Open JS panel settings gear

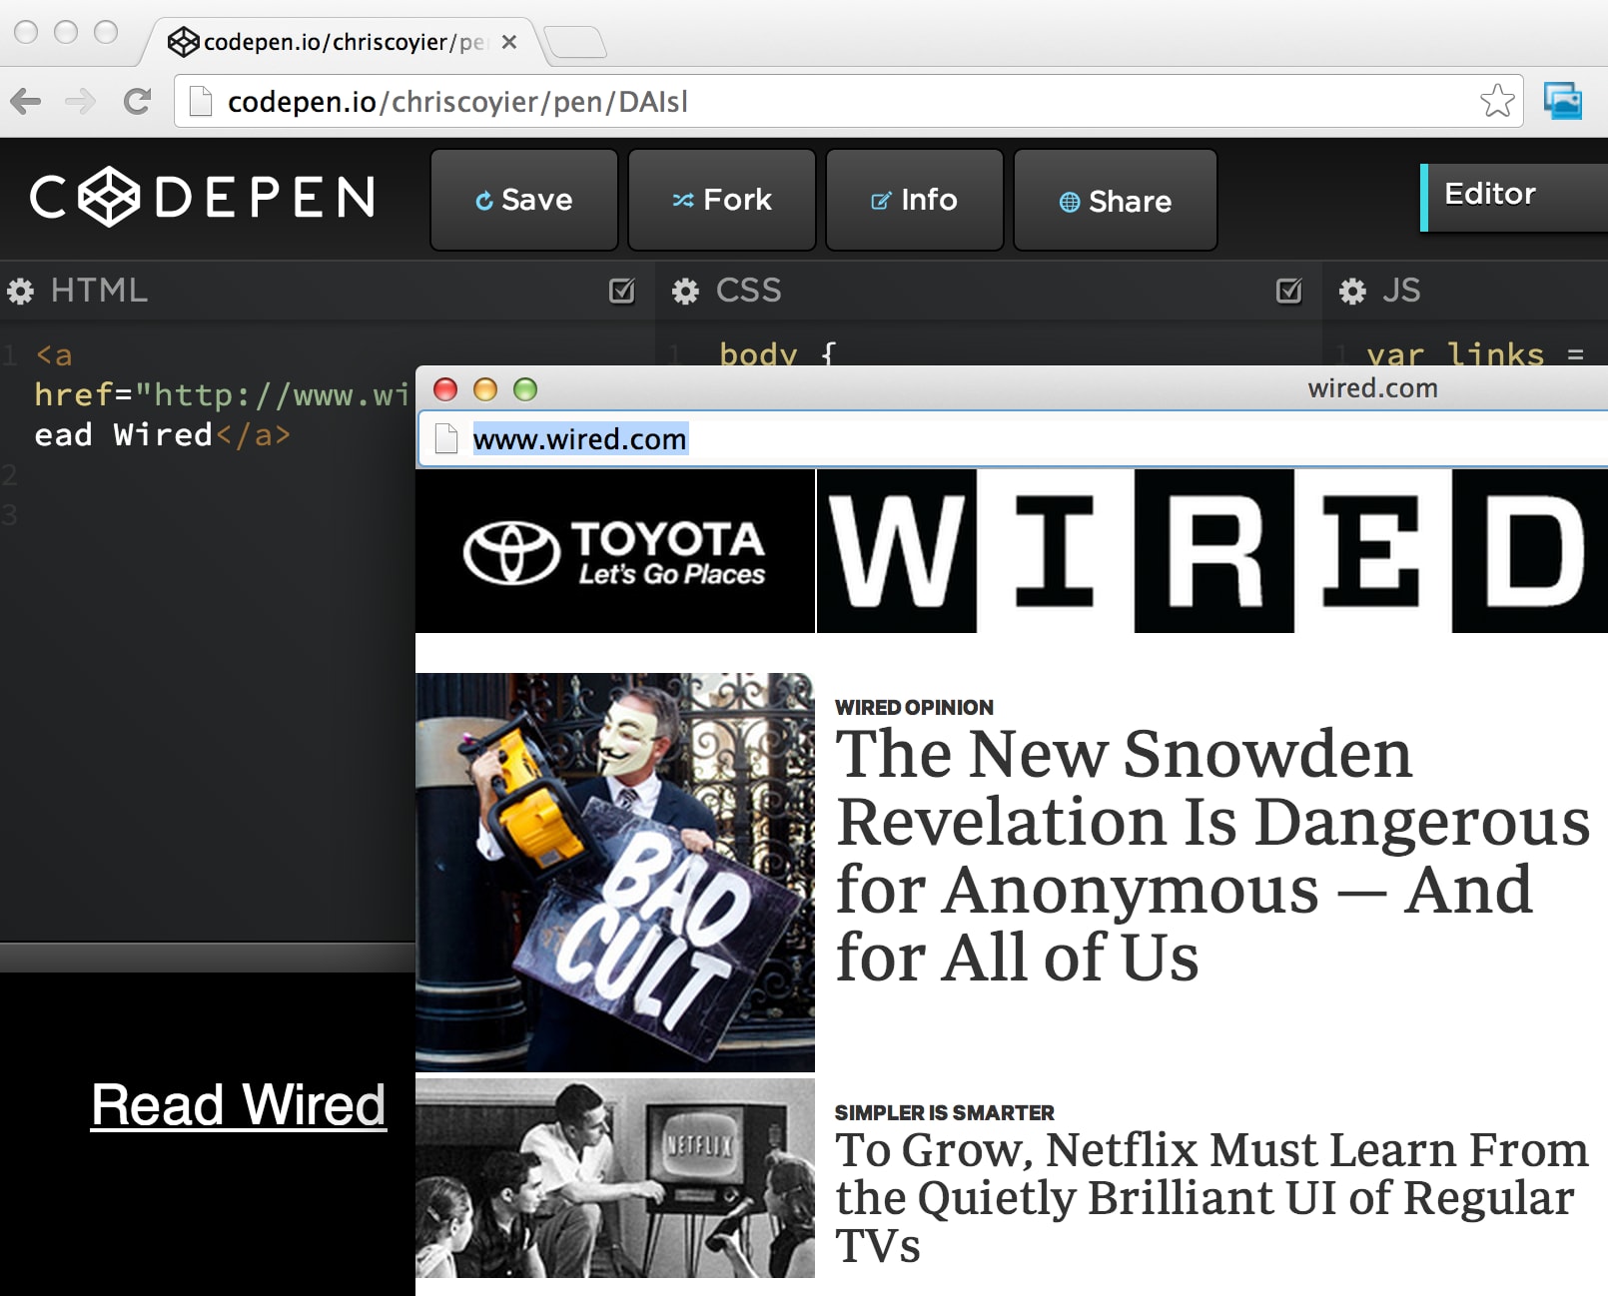[1352, 291]
